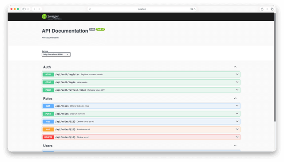Click the page vertical scrollbar

(x=275, y=67)
